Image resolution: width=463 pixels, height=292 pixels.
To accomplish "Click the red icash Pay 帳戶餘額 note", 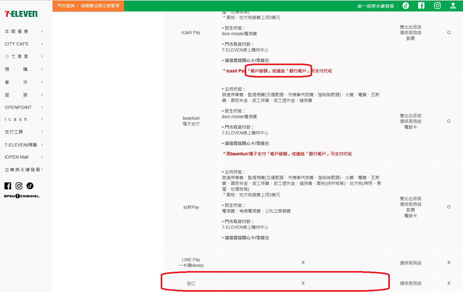I will point(277,71).
